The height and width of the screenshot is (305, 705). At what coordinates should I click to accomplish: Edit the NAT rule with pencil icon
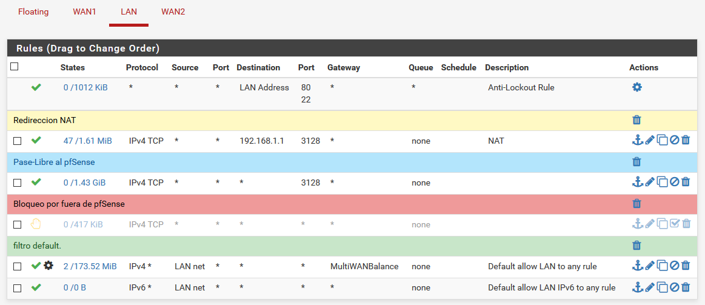tap(649, 141)
